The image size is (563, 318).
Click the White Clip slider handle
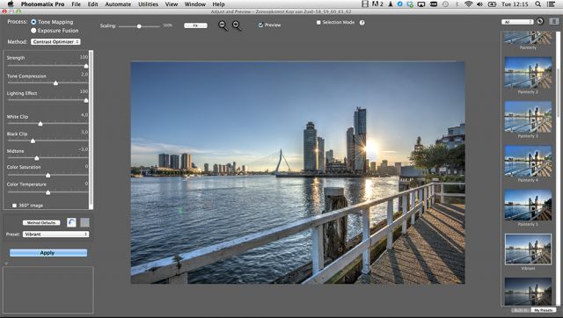tap(40, 124)
